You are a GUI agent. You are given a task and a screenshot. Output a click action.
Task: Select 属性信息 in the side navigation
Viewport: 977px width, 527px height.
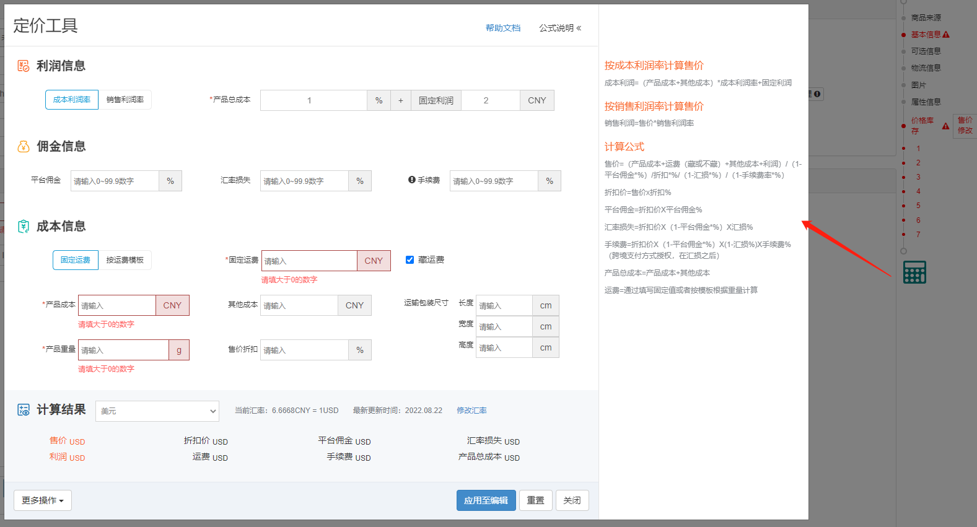coord(926,102)
